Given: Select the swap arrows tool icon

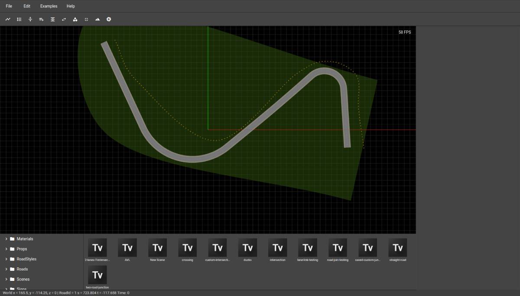Looking at the screenshot, I should [64, 19].
